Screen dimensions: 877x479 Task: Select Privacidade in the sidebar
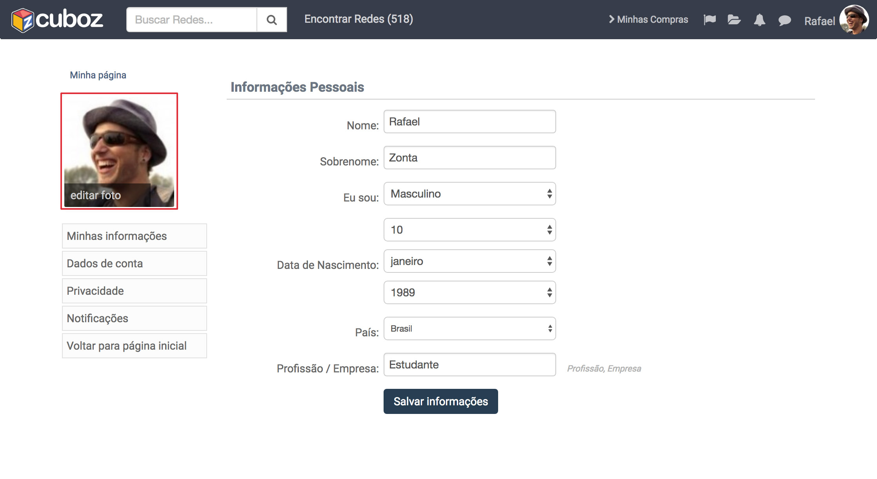[x=134, y=291]
